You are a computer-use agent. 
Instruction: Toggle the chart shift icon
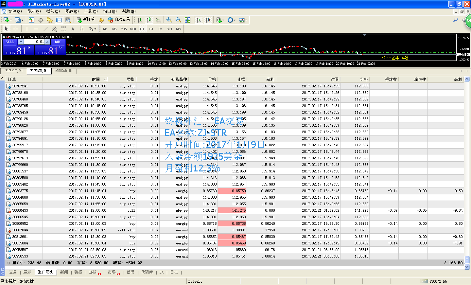click(208, 20)
